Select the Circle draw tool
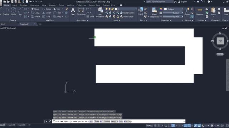 tap(14, 11)
